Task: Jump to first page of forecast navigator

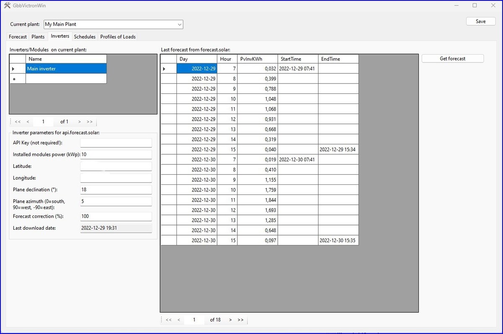Action: click(169, 320)
